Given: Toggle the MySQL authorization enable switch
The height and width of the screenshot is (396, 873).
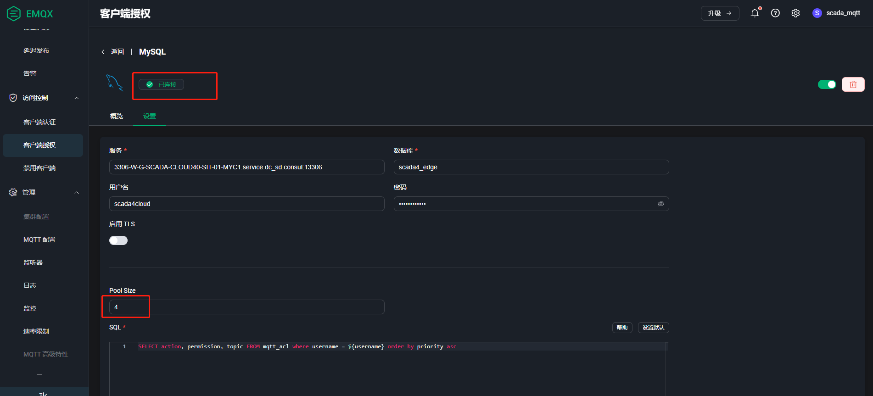Looking at the screenshot, I should [x=827, y=84].
